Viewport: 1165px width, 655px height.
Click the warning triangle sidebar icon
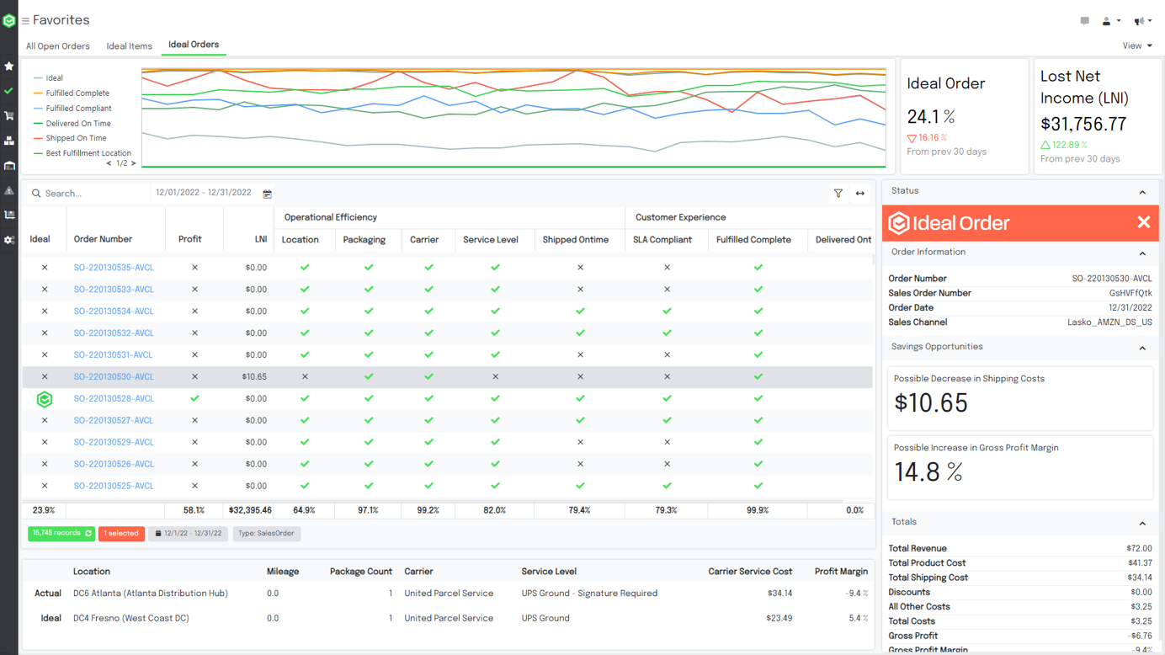(8, 189)
